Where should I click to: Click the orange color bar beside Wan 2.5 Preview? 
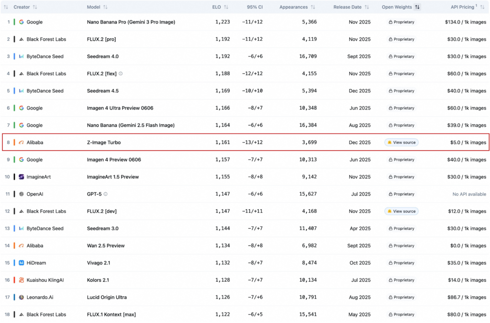point(14,246)
